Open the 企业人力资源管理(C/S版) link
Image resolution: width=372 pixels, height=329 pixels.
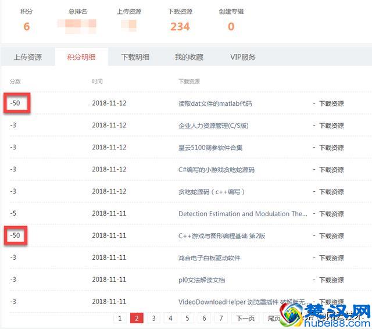click(x=213, y=126)
